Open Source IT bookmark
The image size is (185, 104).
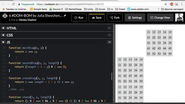click(56, 9)
